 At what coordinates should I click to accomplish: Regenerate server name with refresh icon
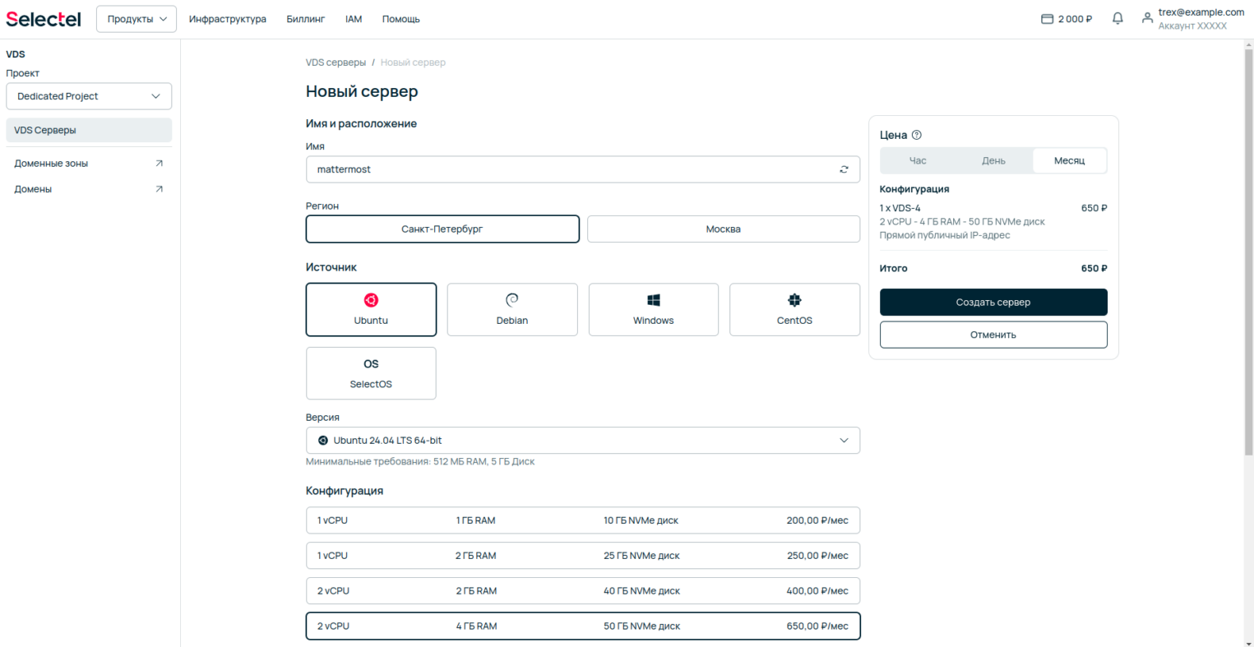pyautogui.click(x=844, y=169)
